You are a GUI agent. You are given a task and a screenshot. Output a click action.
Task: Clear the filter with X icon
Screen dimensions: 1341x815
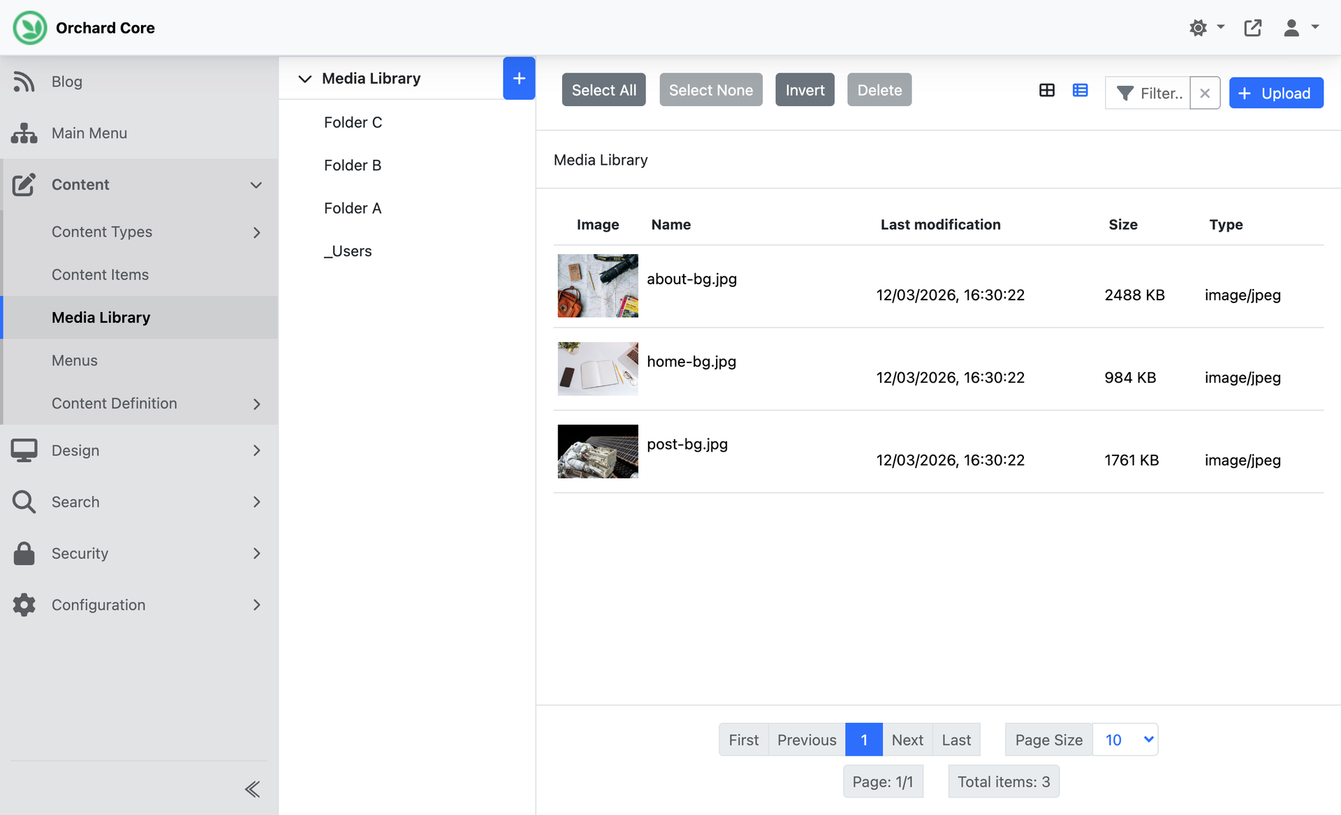coord(1205,93)
